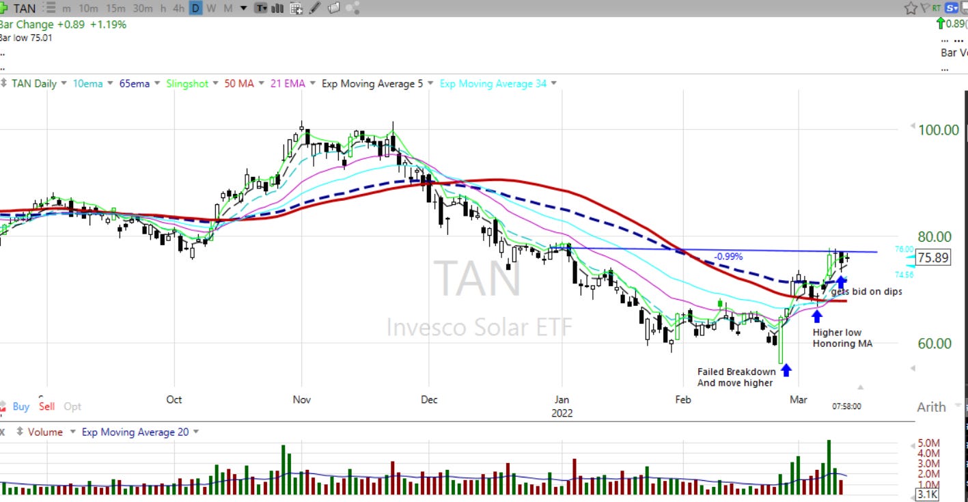
Task: Open the symbol list icon beside TAN
Action: point(48,9)
